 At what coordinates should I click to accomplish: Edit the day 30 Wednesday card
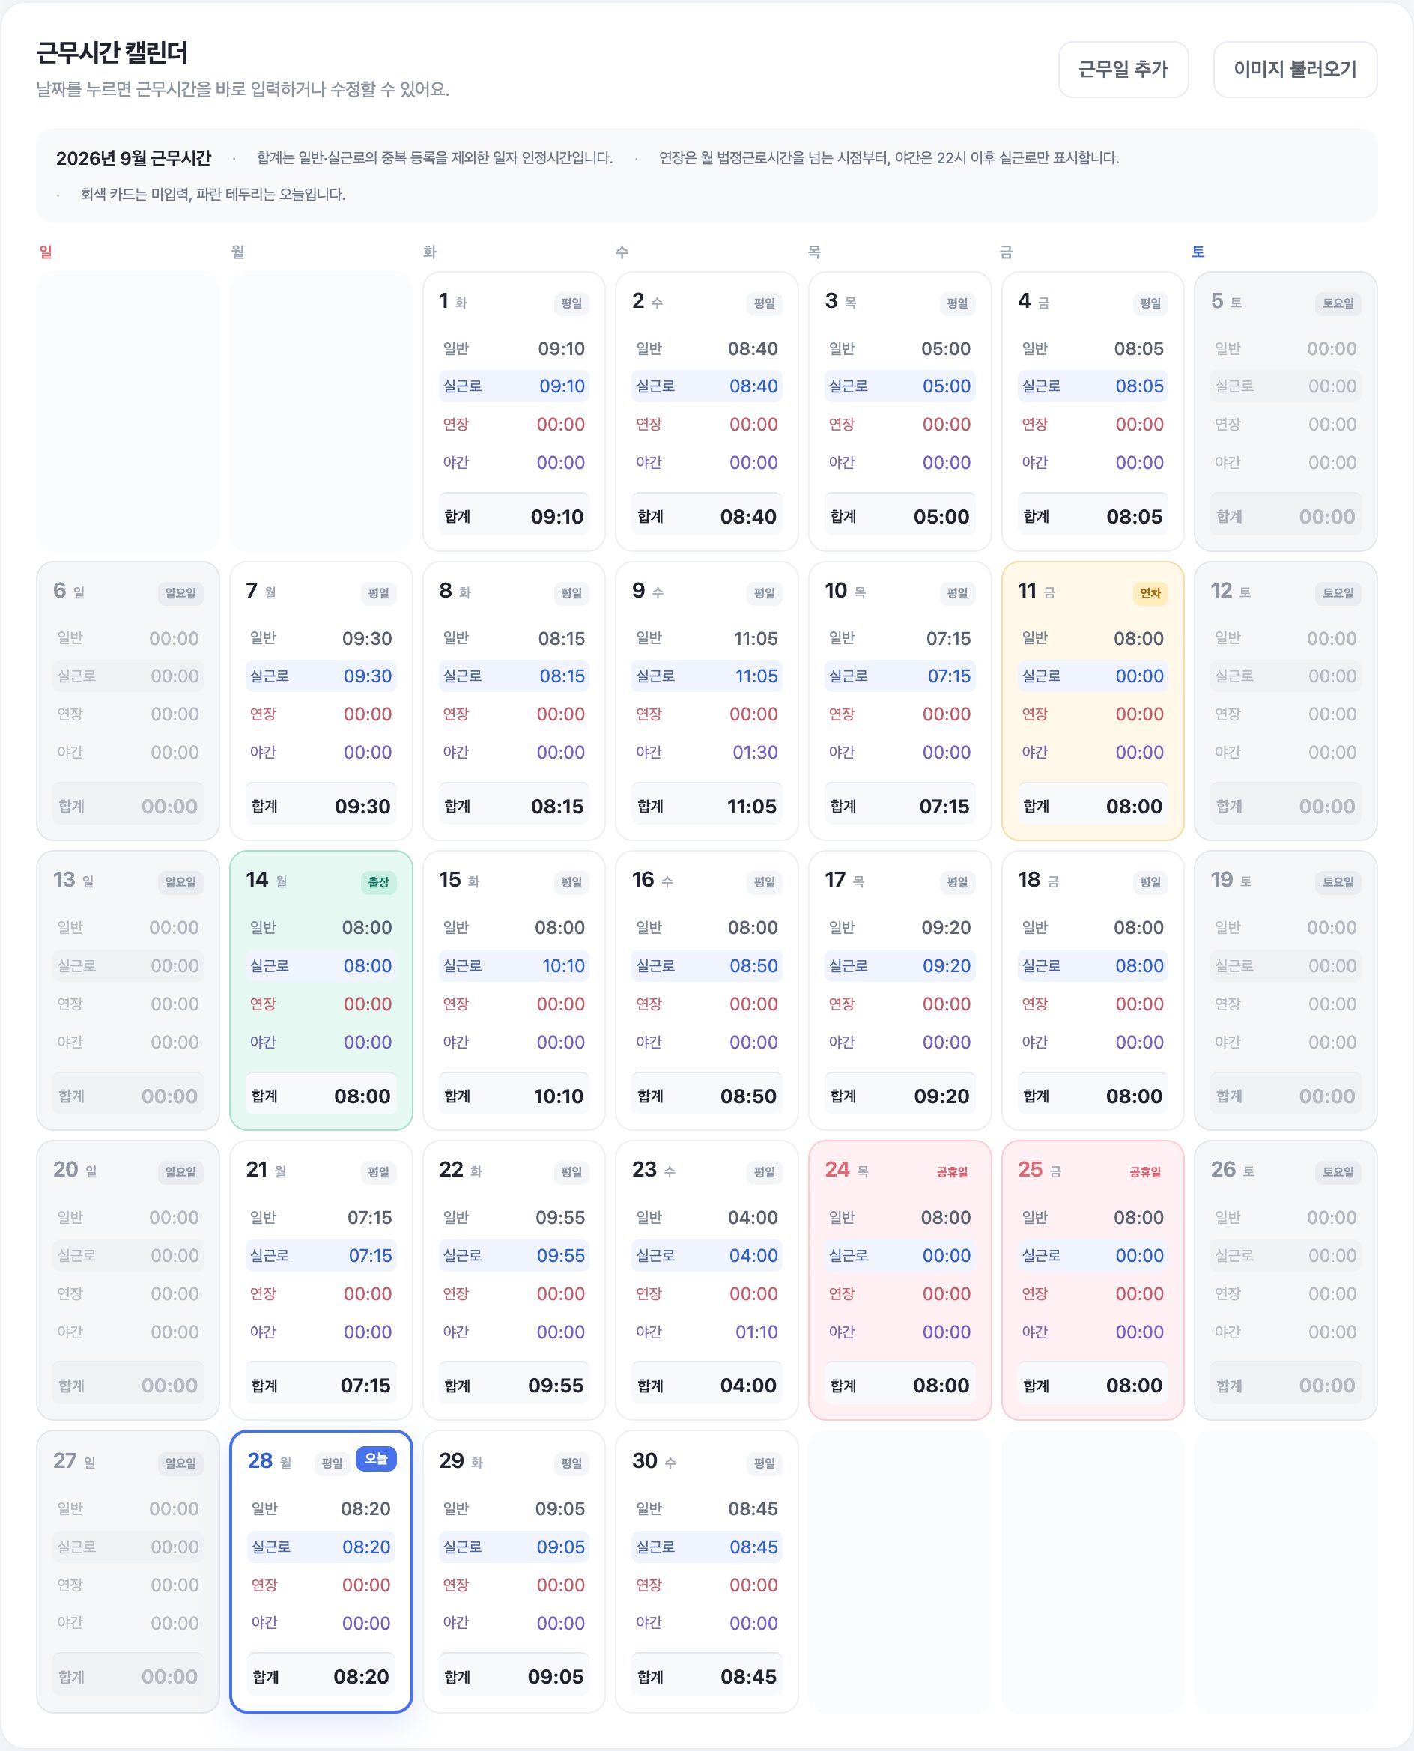(x=707, y=1572)
